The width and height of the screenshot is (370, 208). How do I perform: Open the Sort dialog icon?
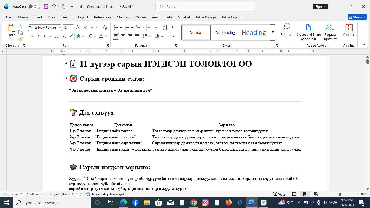coord(165,27)
